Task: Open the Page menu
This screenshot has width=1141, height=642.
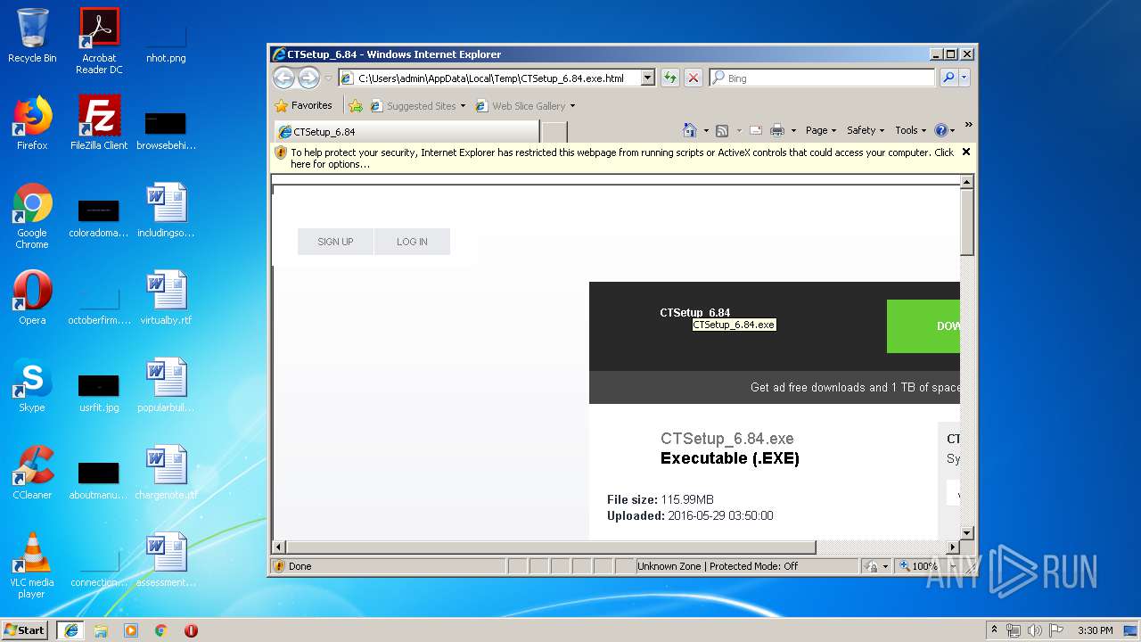Action: tap(821, 130)
